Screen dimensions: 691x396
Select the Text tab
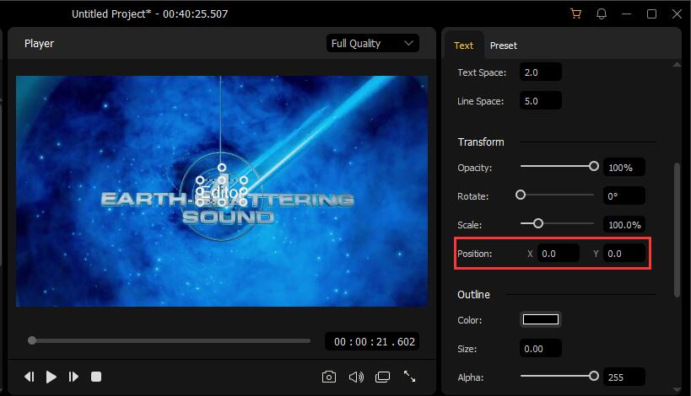tap(464, 45)
